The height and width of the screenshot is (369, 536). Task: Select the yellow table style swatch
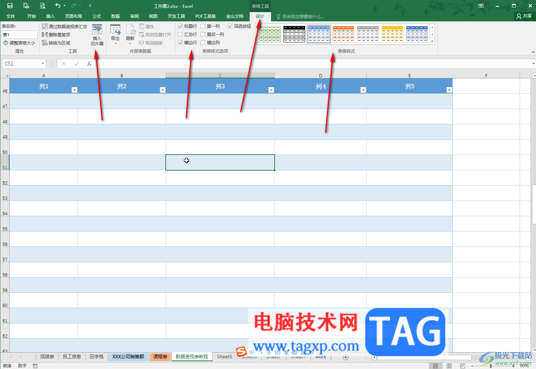[x=393, y=34]
